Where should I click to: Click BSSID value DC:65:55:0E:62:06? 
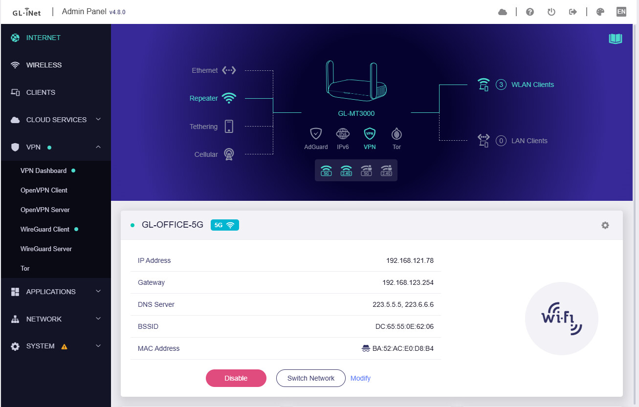pyautogui.click(x=404, y=326)
